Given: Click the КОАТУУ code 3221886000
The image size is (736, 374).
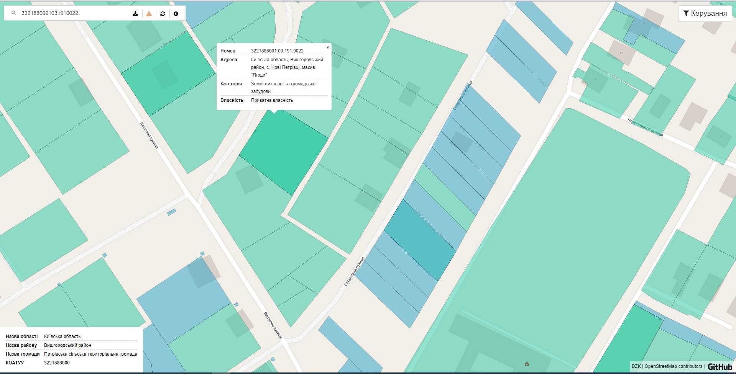Looking at the screenshot, I should pyautogui.click(x=57, y=363).
